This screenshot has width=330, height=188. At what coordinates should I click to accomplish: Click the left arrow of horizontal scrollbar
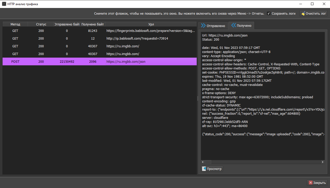pyautogui.click(x=203, y=162)
